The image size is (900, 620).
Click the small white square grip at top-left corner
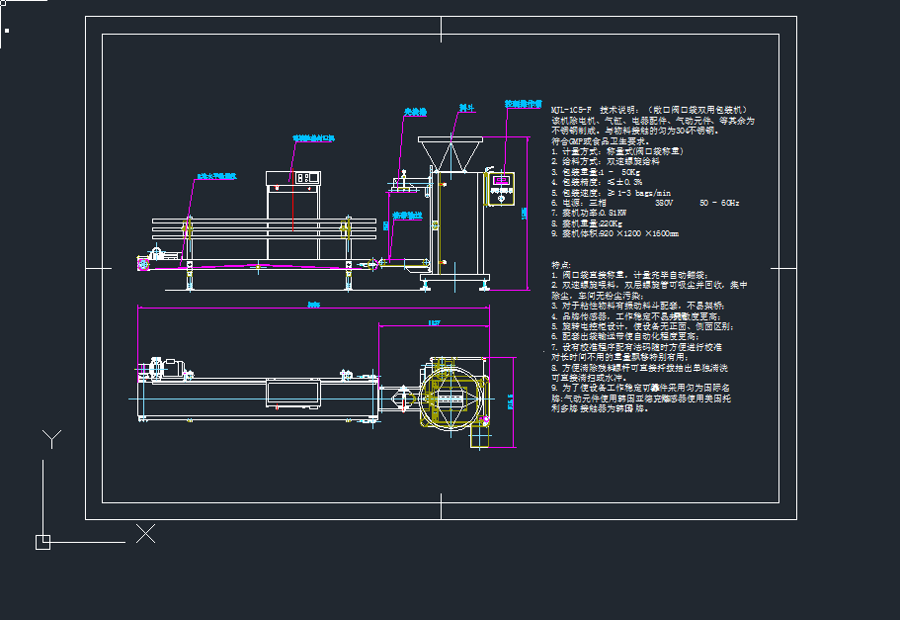(7, 31)
